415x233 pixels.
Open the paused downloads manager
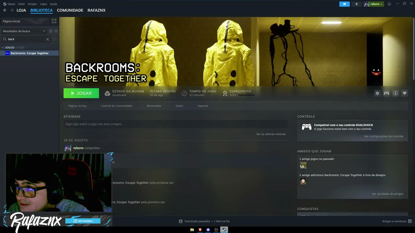(x=204, y=221)
